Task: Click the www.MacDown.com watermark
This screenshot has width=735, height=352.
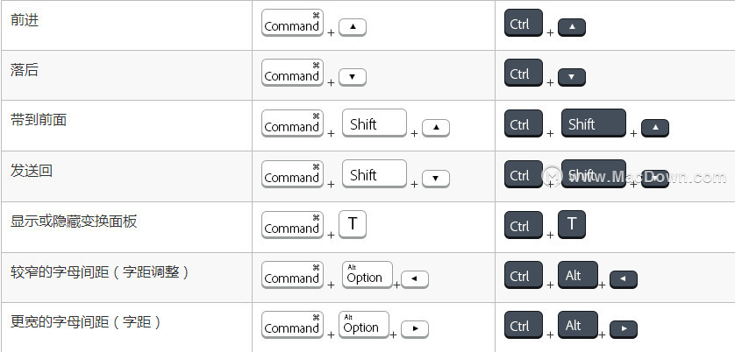Action: [634, 177]
